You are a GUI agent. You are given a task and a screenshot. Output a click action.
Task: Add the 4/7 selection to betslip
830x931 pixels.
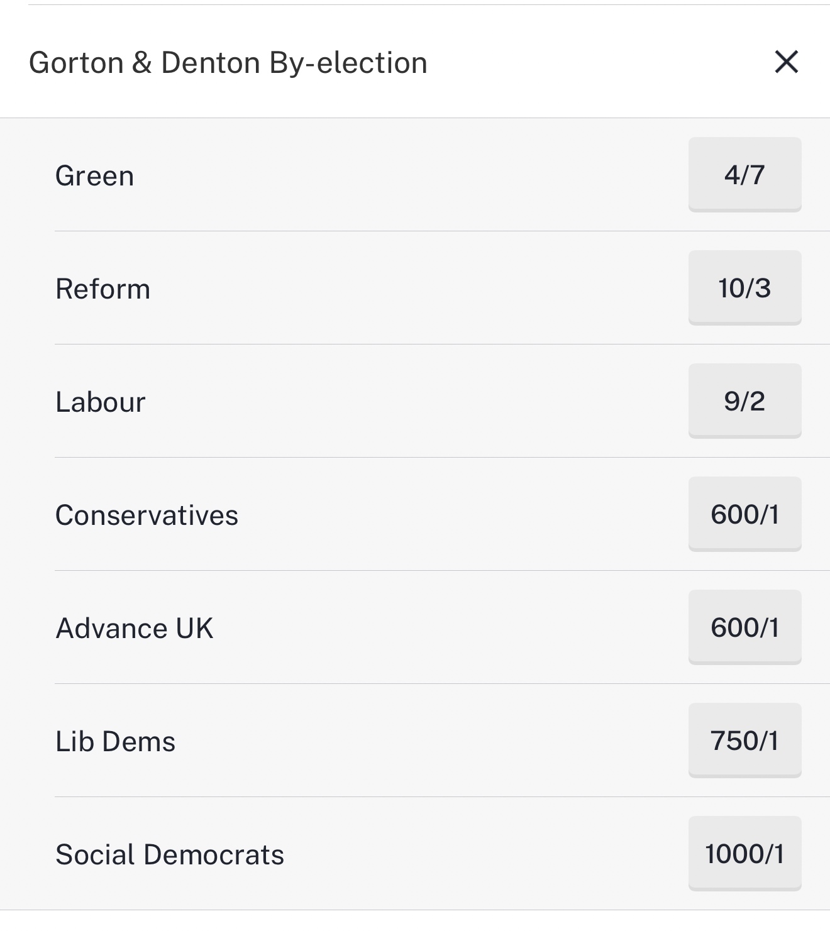click(x=744, y=175)
